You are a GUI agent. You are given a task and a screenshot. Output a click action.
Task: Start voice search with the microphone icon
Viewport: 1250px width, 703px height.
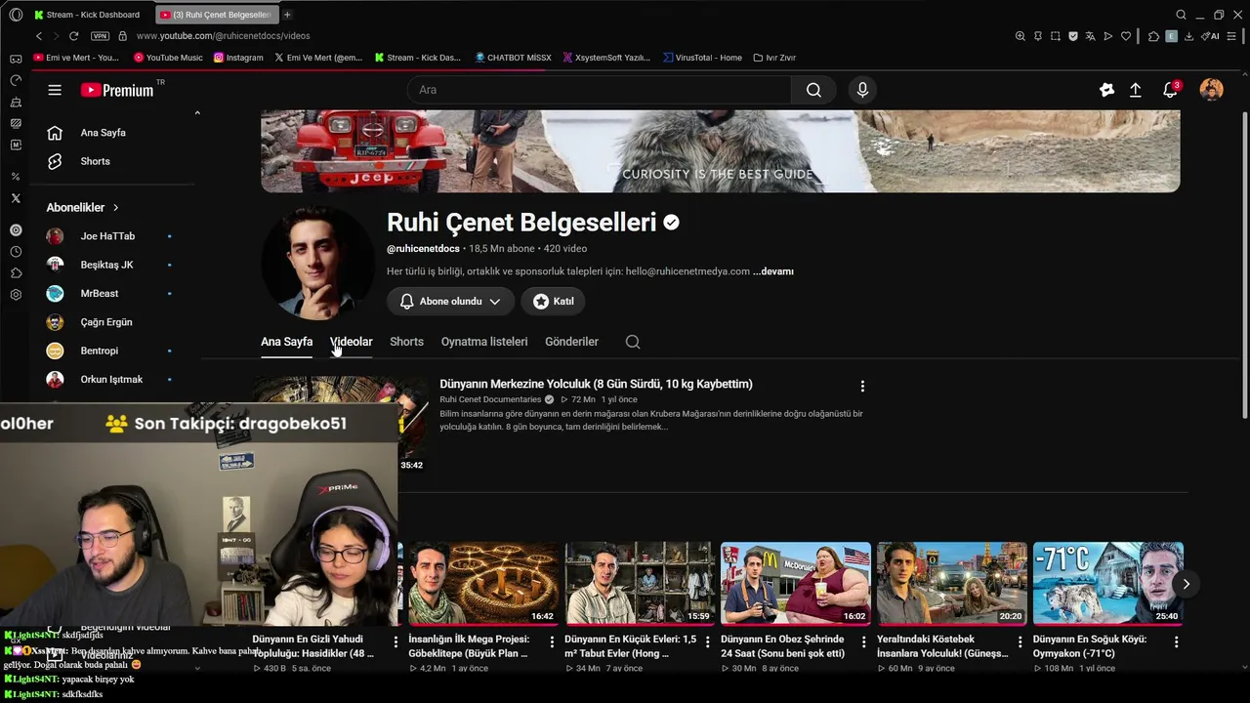coord(862,90)
